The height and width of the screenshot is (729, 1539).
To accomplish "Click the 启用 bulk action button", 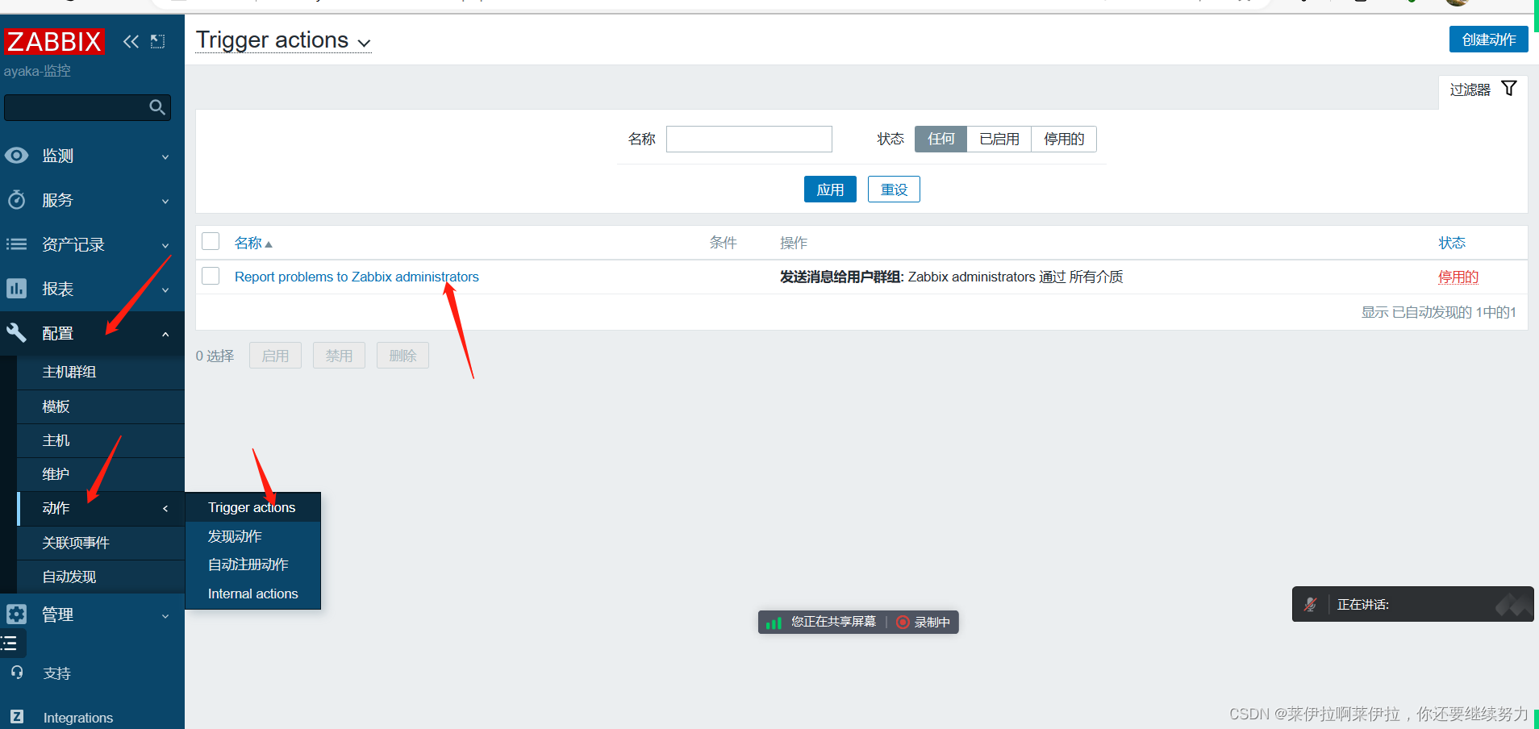I will (x=275, y=356).
